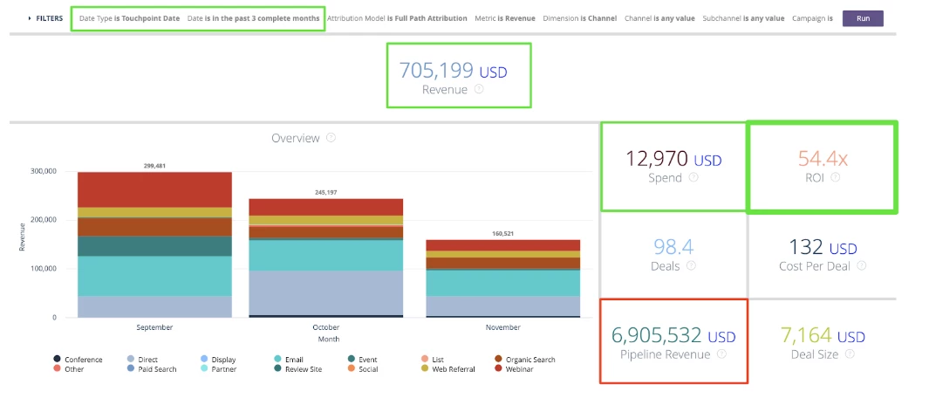Toggle the Email series in the legend

click(x=289, y=359)
